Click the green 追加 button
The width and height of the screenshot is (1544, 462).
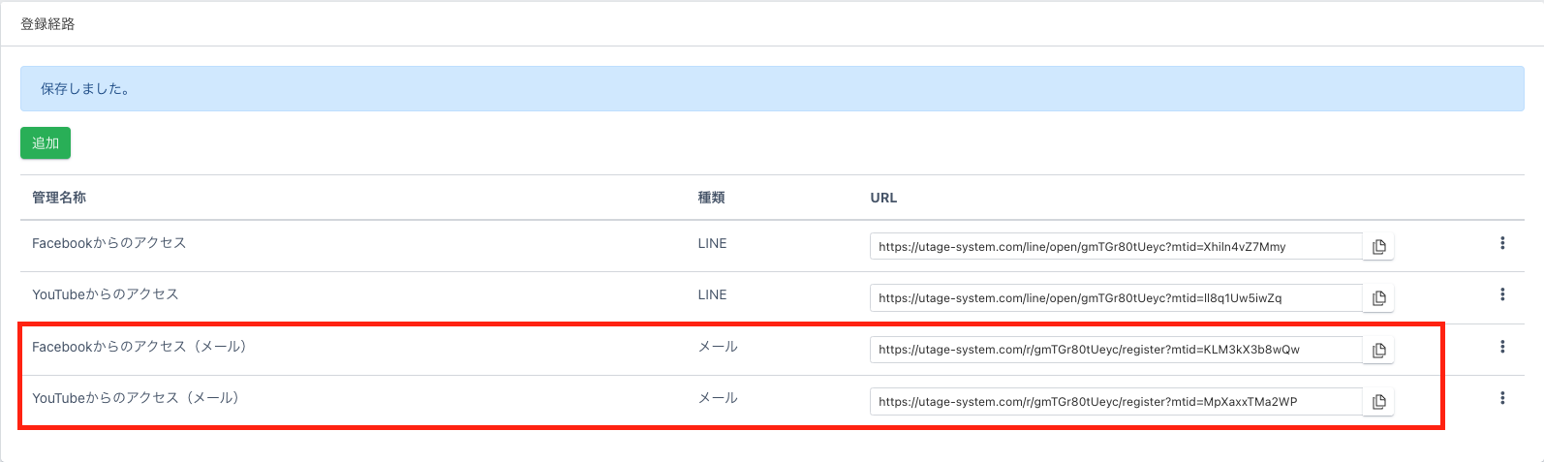point(46,143)
